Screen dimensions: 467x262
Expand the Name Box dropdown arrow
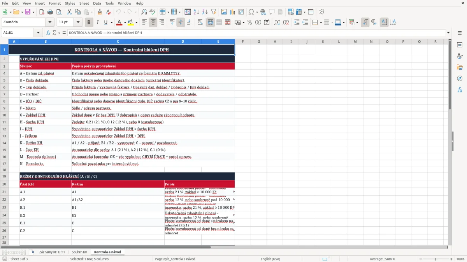point(38,33)
